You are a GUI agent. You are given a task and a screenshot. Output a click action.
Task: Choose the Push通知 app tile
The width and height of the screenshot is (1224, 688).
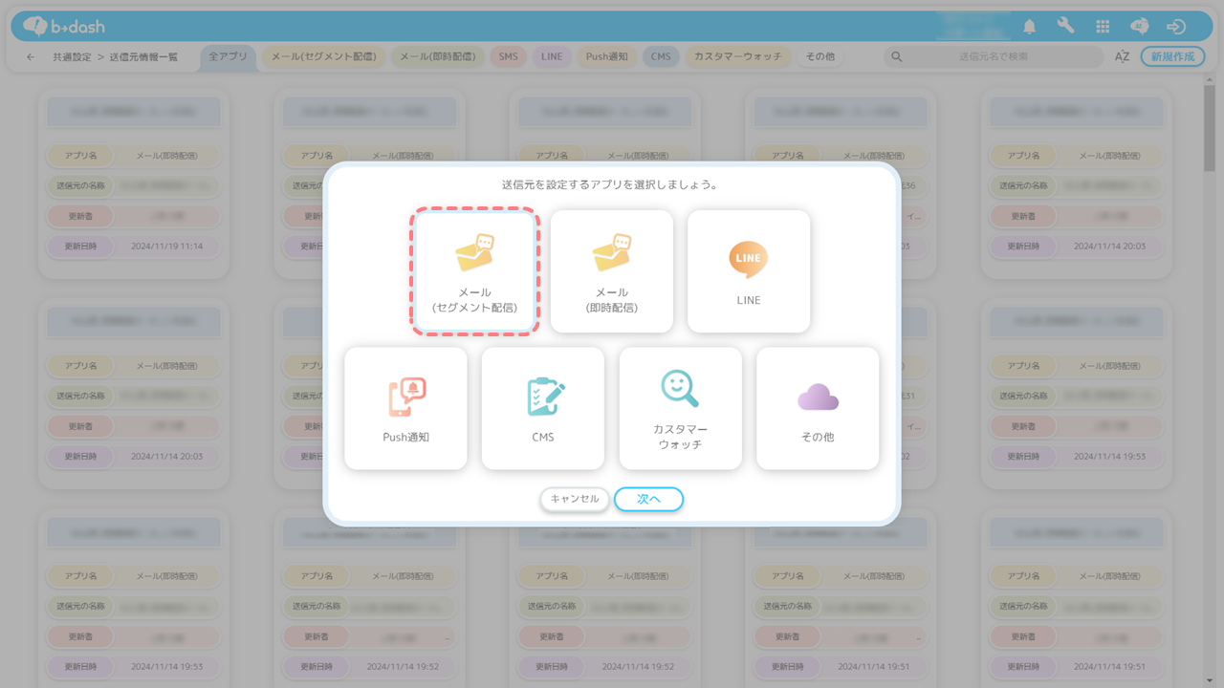[406, 409]
